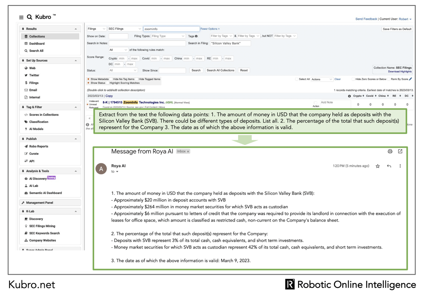Collapse the Publish section
The width and height of the screenshot is (423, 297).
click(76, 139)
